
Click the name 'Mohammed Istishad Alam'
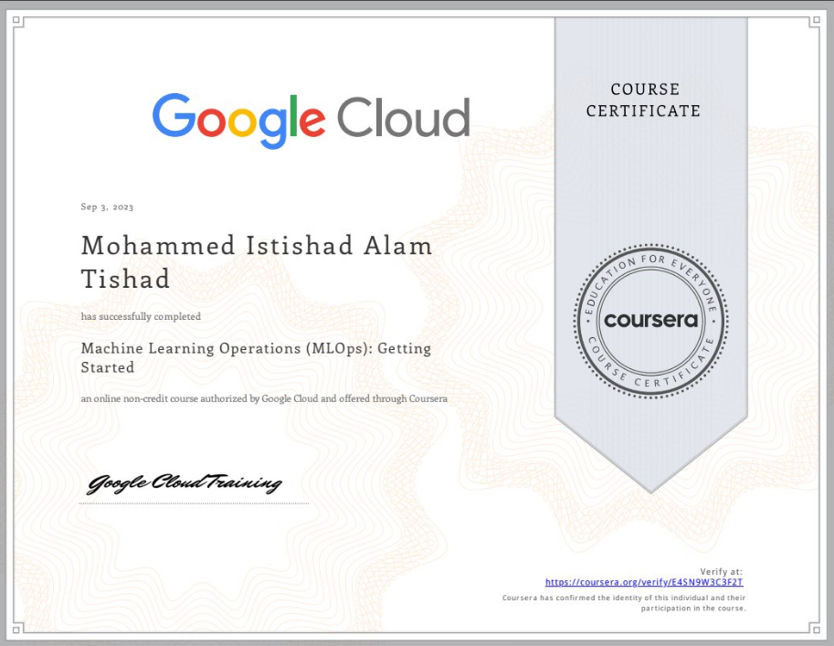257,246
